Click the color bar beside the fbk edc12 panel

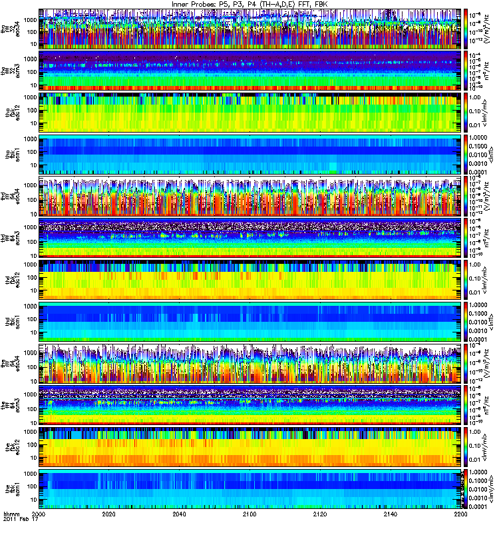click(465, 447)
